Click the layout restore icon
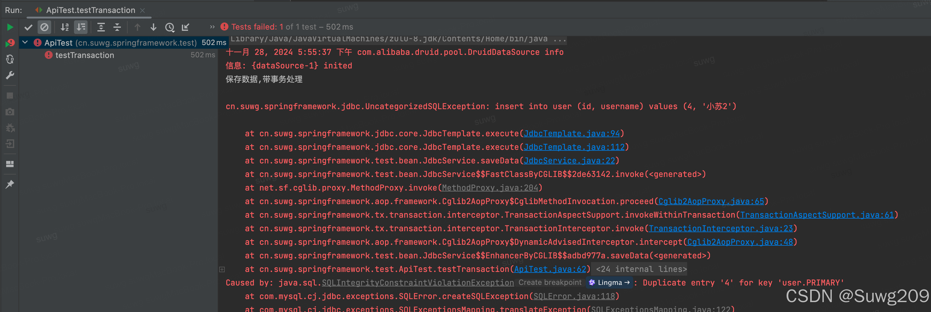This screenshot has height=312, width=931. tap(10, 164)
